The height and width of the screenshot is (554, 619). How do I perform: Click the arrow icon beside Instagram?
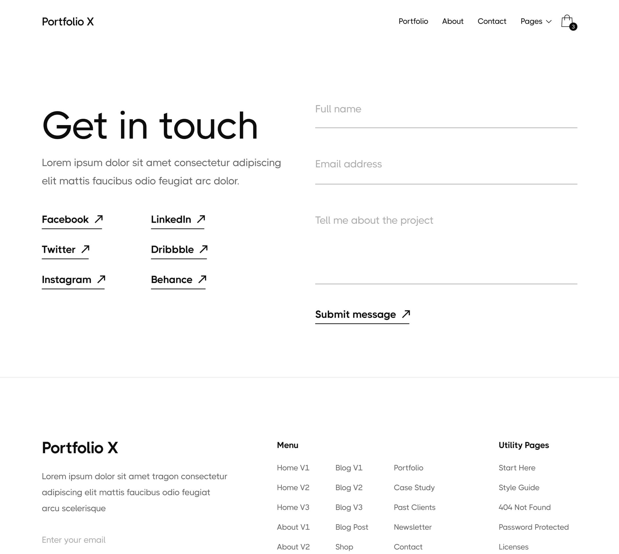[101, 279]
